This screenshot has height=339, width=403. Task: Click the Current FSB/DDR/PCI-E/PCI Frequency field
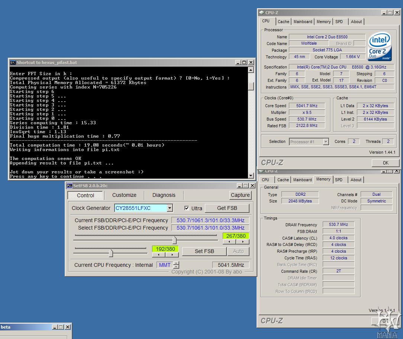(210, 220)
